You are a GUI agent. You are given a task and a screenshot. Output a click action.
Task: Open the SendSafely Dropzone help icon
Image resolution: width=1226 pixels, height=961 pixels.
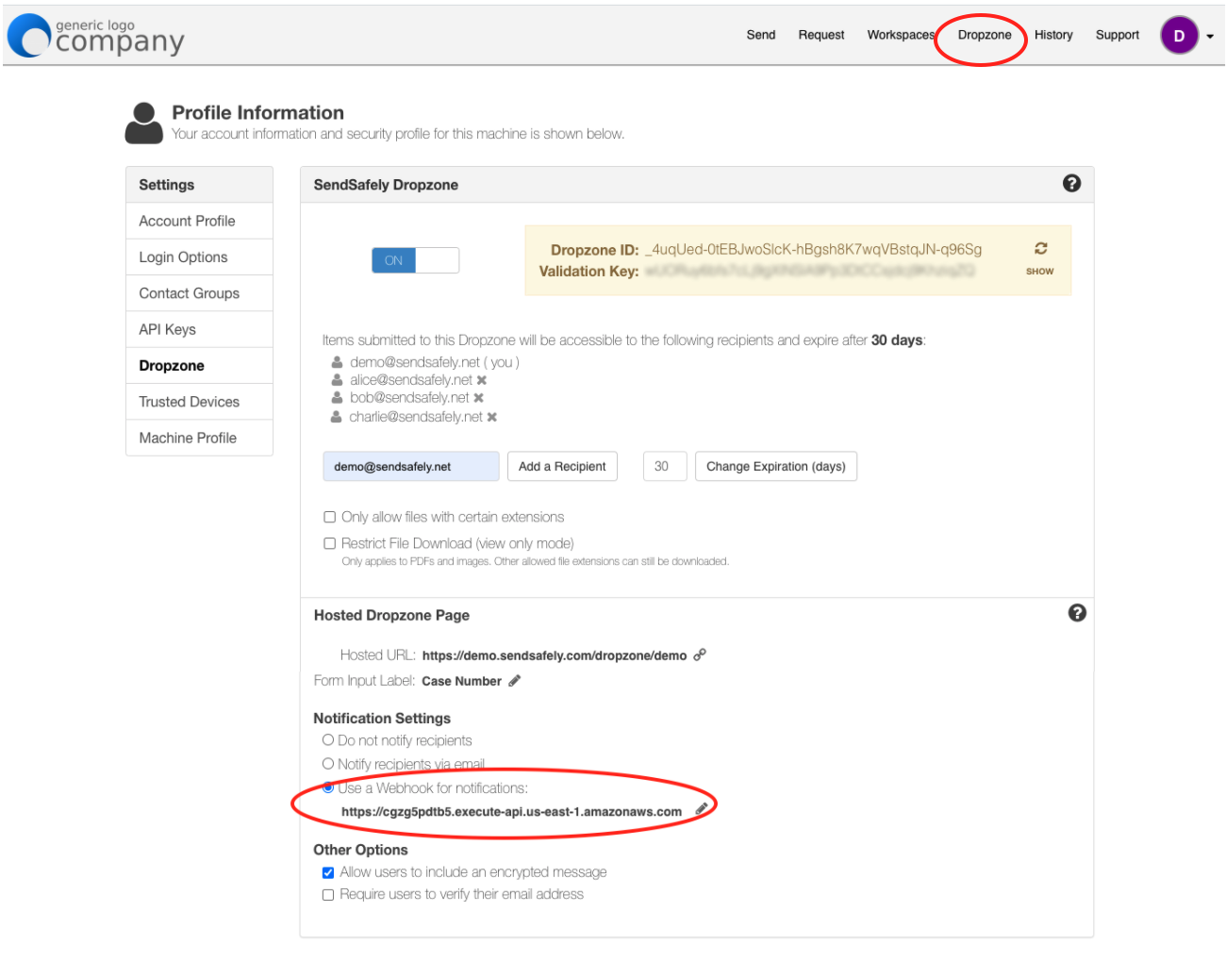[x=1072, y=184]
